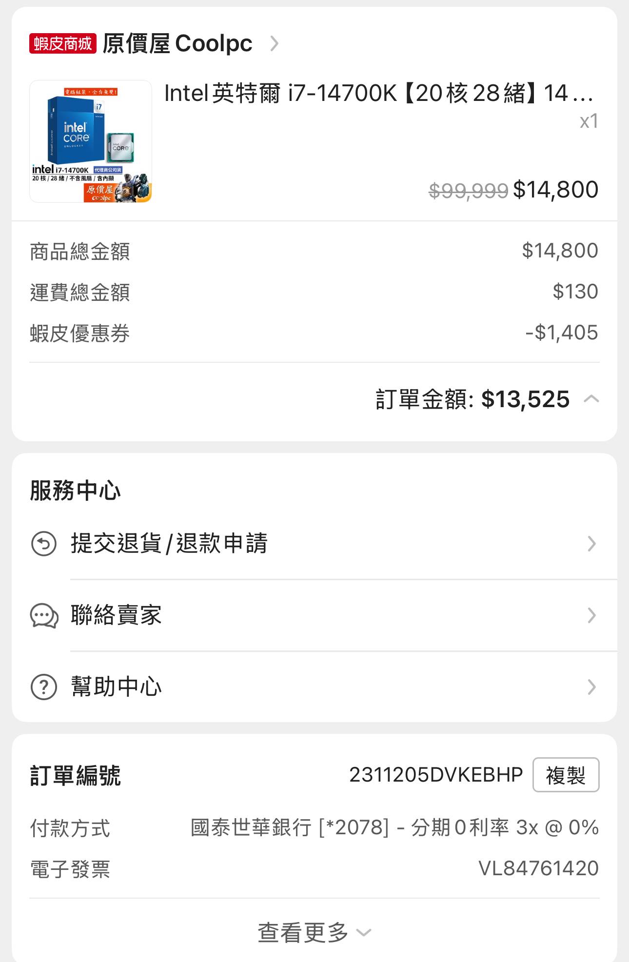Open the Intel 英特爾 i7-14700K product title
This screenshot has height=962, width=629.
click(x=379, y=93)
